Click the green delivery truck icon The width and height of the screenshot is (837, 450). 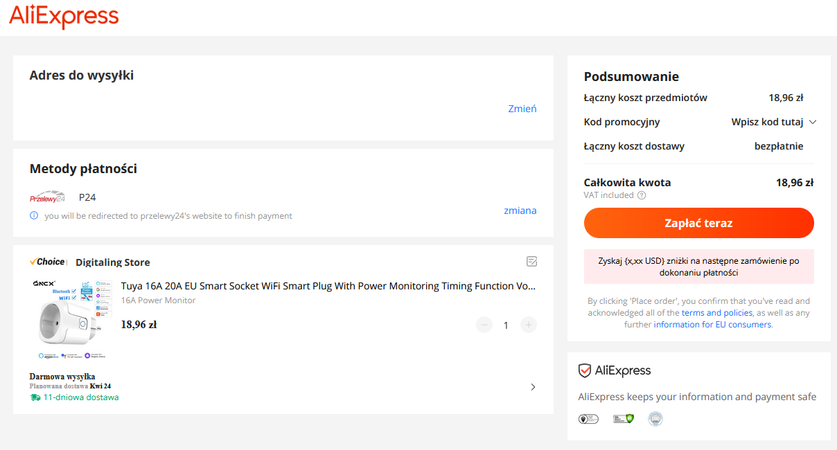coord(35,397)
